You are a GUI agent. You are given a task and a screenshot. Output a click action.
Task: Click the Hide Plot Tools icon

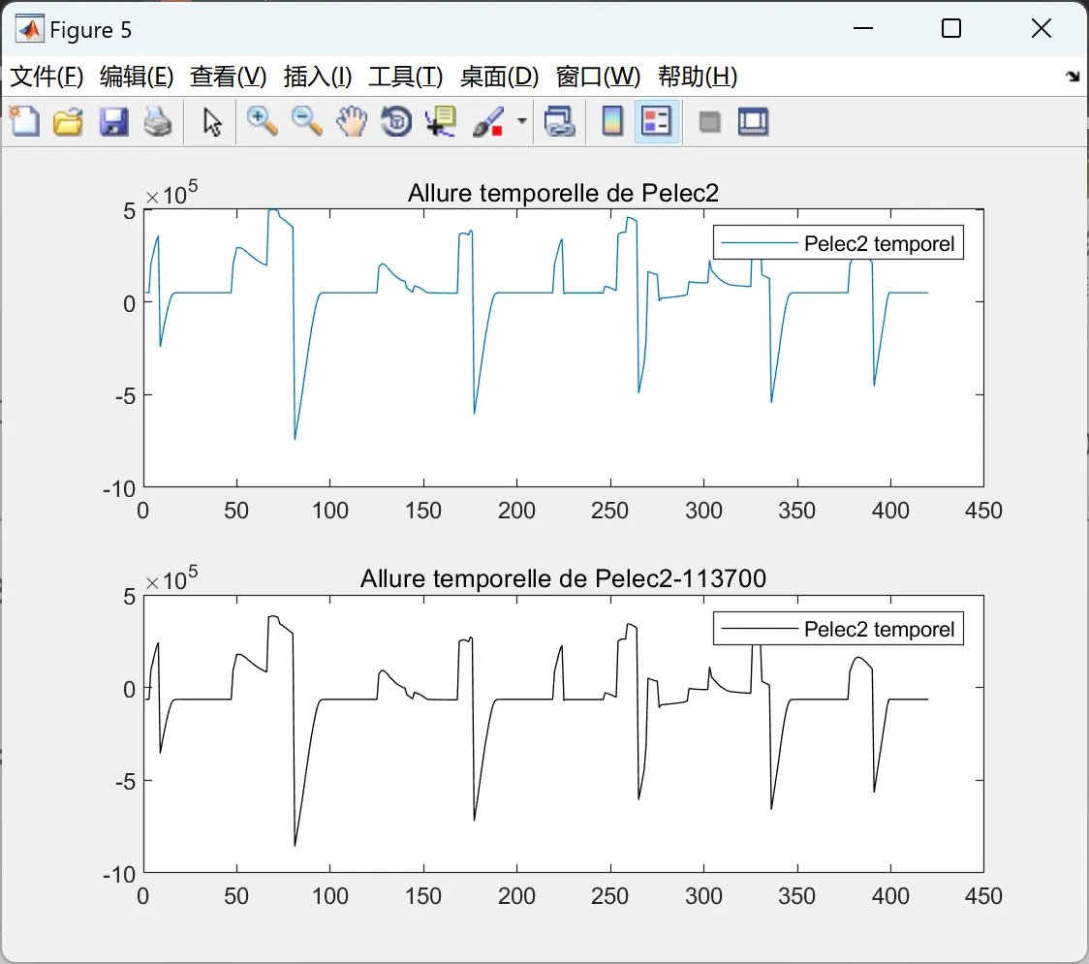pos(709,122)
